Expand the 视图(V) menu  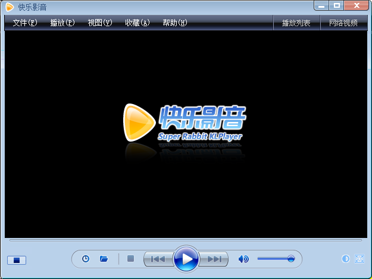click(x=99, y=23)
